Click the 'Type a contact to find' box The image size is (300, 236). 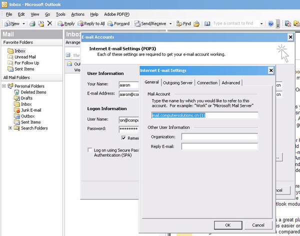click(235, 23)
